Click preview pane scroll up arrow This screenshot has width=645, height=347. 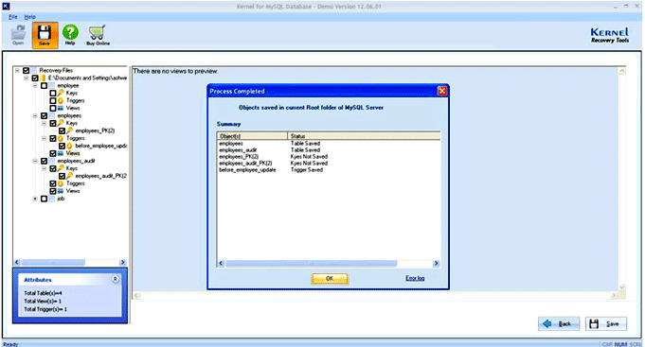point(622,72)
